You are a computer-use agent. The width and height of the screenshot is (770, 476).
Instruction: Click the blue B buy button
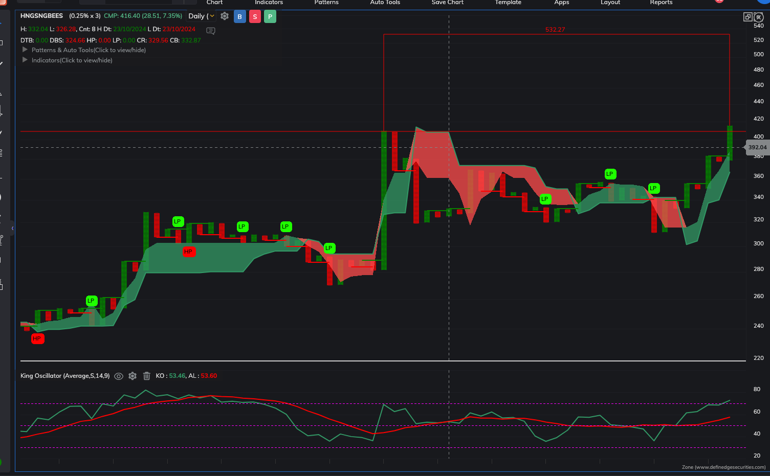[x=239, y=16]
